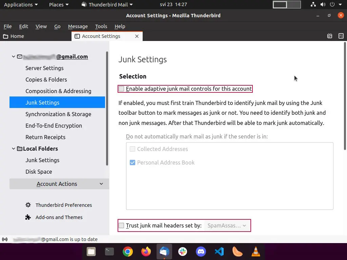Collapse the Local Folders tree
The width and height of the screenshot is (347, 260).
pyautogui.click(x=14, y=149)
